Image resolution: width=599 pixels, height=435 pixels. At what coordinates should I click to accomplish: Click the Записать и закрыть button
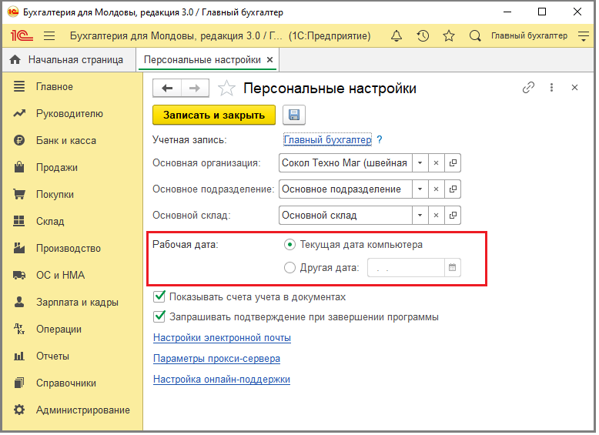coord(214,115)
